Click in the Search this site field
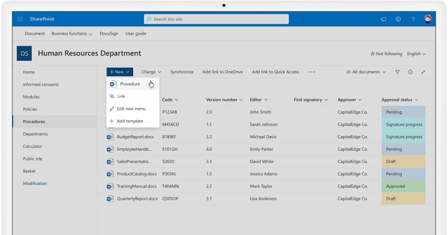 click(216, 19)
